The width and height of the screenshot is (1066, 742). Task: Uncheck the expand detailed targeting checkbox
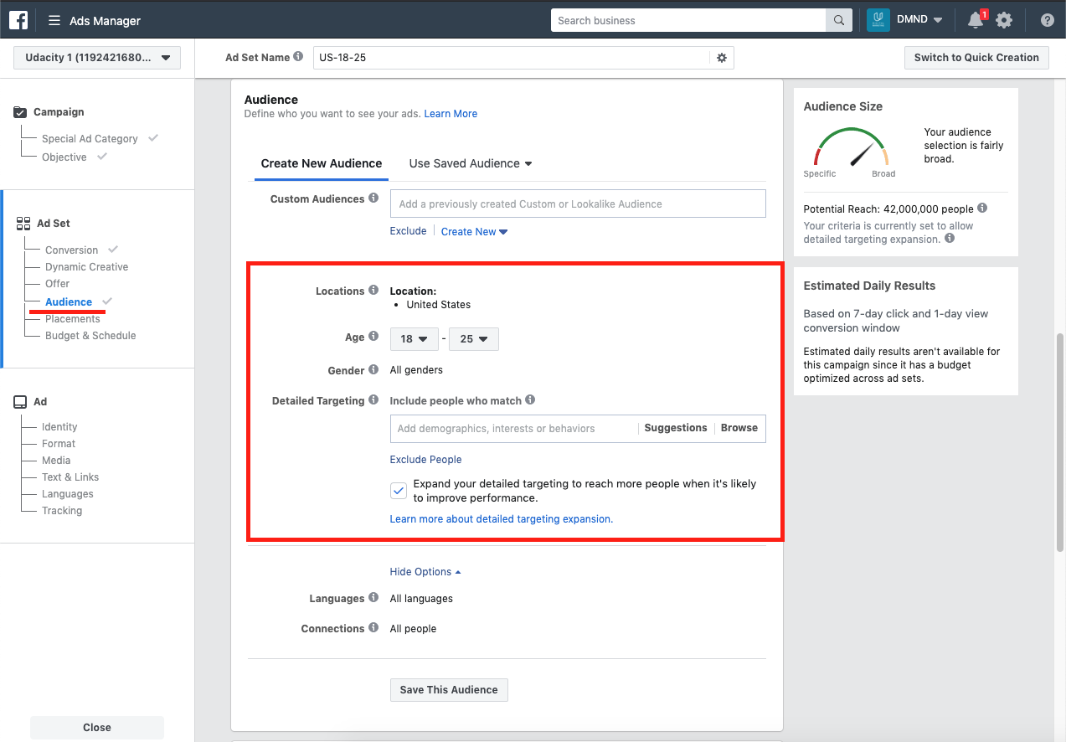tap(399, 491)
